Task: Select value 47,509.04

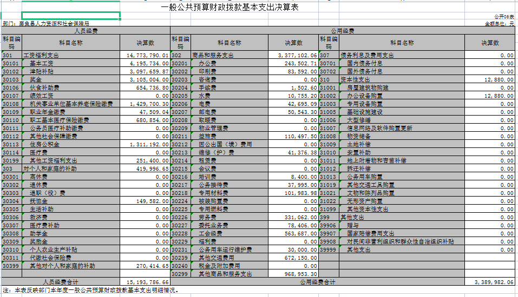Action: pos(145,112)
